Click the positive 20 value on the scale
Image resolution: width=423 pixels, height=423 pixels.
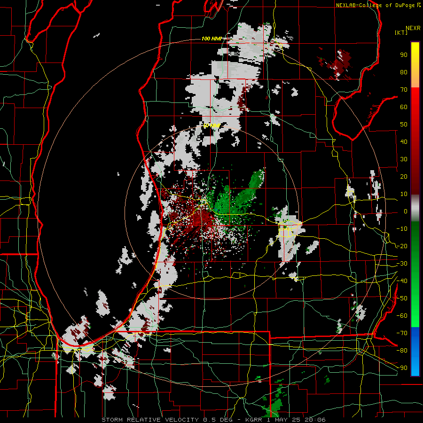click(404, 177)
